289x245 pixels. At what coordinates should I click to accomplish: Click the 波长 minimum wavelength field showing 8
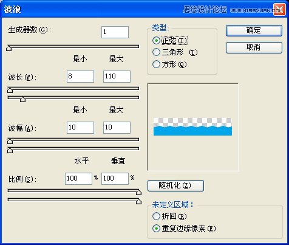pos(80,77)
